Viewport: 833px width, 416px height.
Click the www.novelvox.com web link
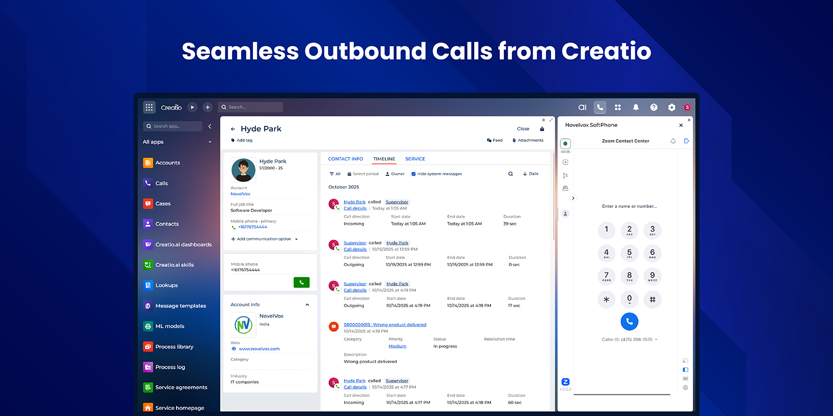point(259,349)
